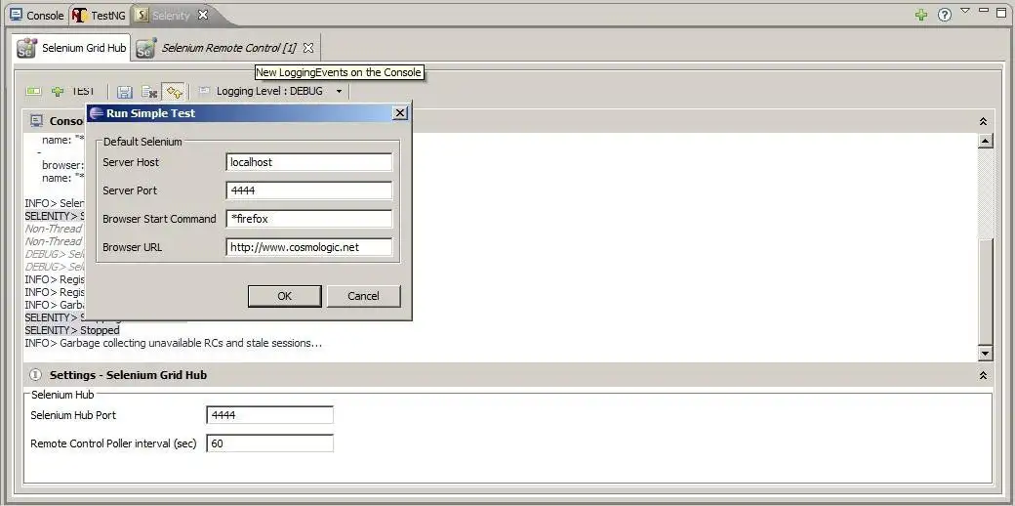Viewport: 1015px width, 506px height.
Task: Toggle the New LoggingEvents on Console icon
Action: pyautogui.click(x=174, y=92)
